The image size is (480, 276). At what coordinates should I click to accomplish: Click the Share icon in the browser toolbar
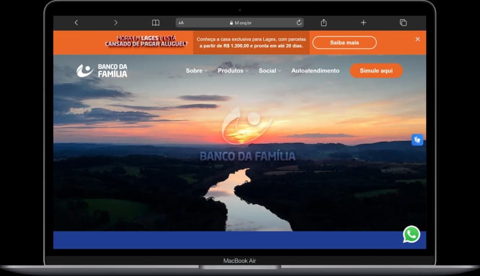(x=323, y=23)
